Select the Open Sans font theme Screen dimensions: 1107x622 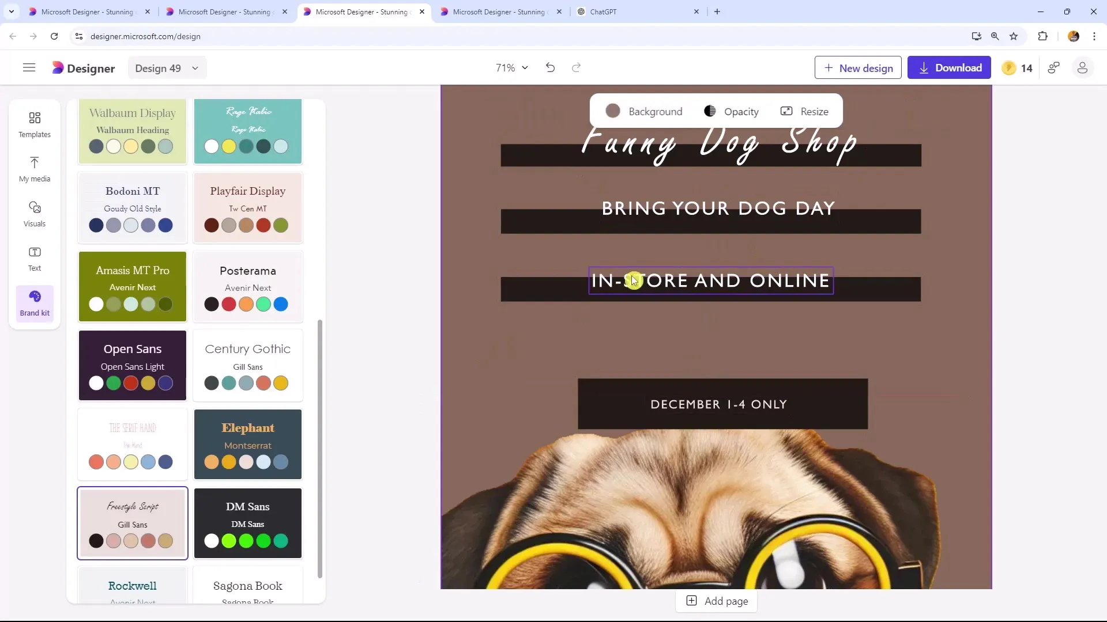[x=132, y=365]
